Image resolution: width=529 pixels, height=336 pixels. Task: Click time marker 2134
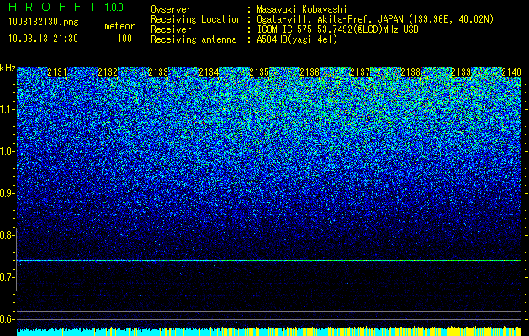209,72
